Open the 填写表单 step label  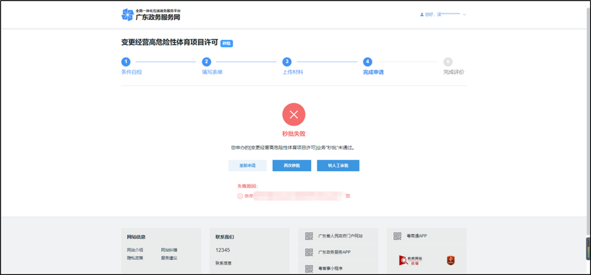coord(212,72)
